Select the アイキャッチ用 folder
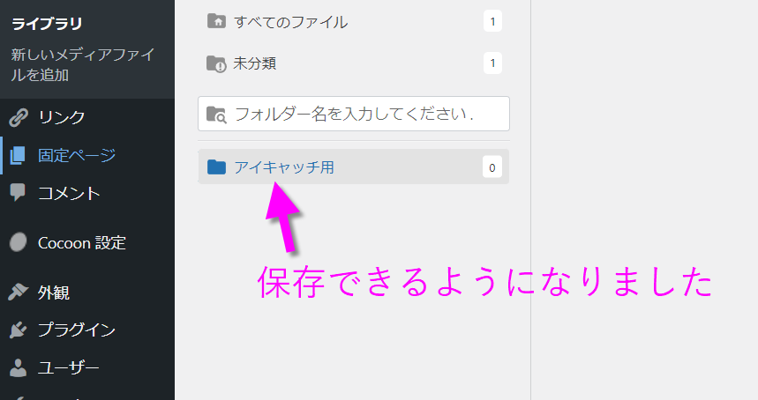The width and height of the screenshot is (758, 400). [353, 167]
